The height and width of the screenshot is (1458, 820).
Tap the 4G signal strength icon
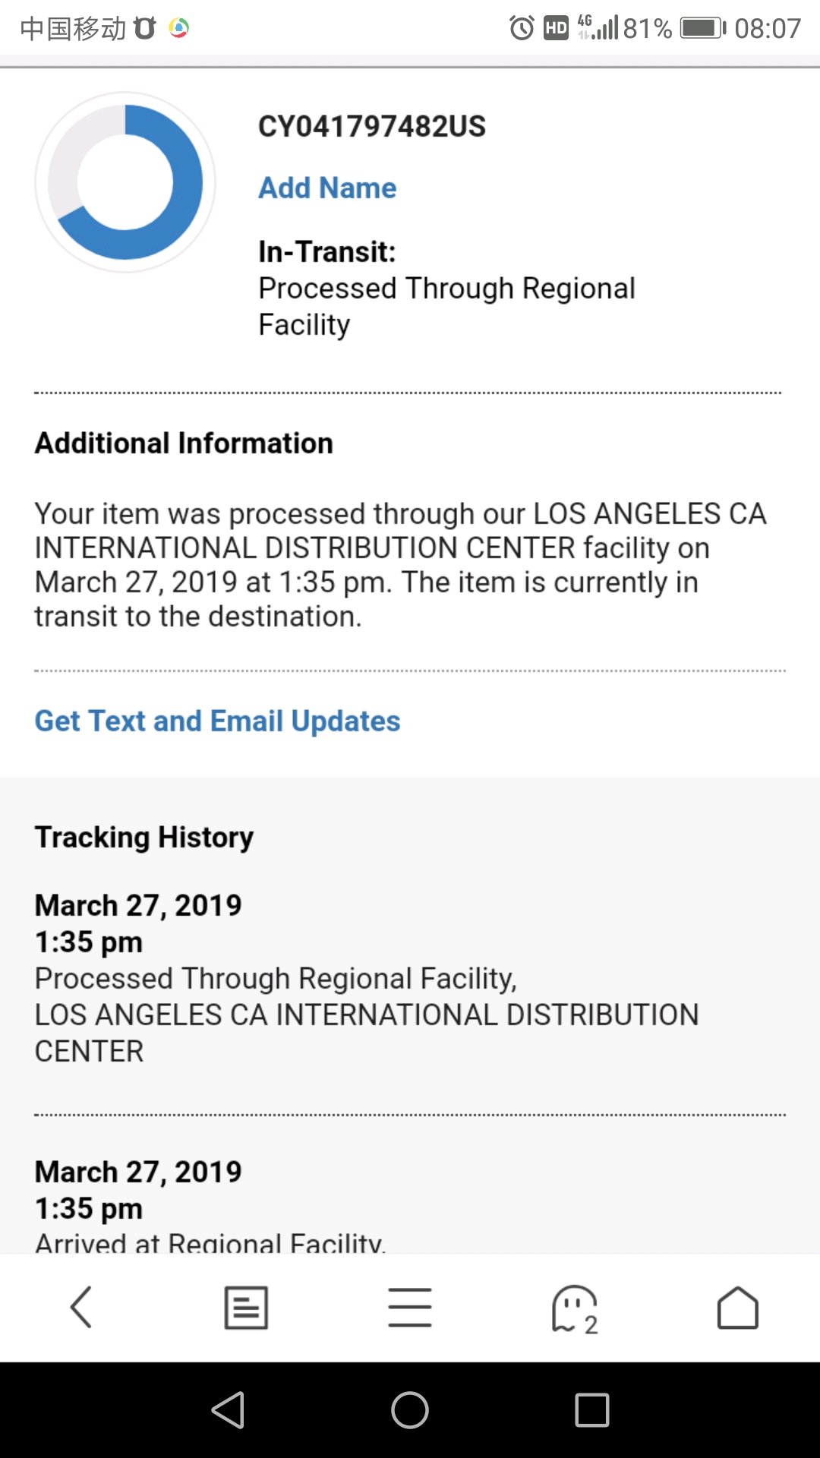[598, 27]
